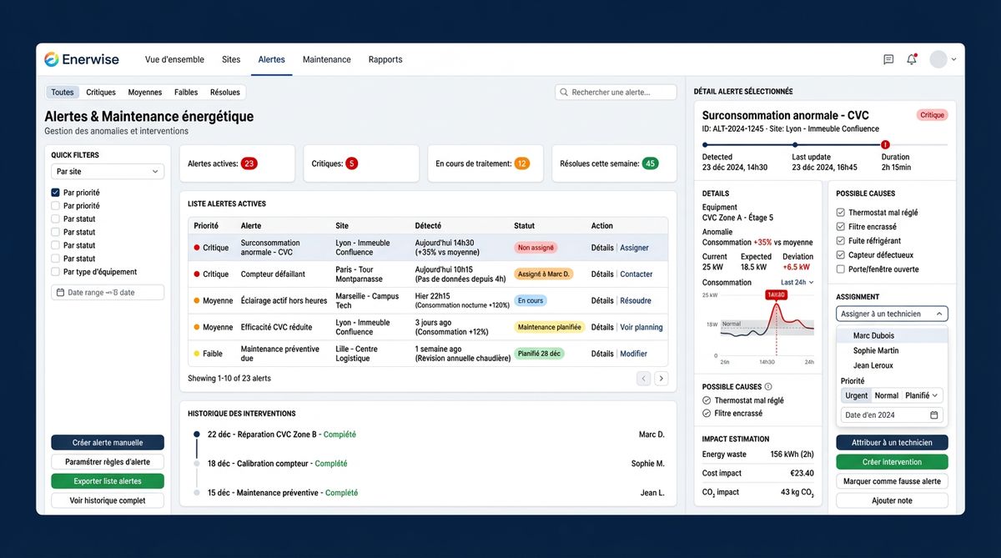Open the messages chat icon
Viewport: 1001px width, 558px height.
point(888,59)
